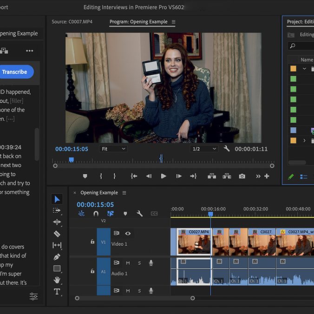The height and width of the screenshot is (314, 314).
Task: Step back one frame
Action: pos(149,176)
